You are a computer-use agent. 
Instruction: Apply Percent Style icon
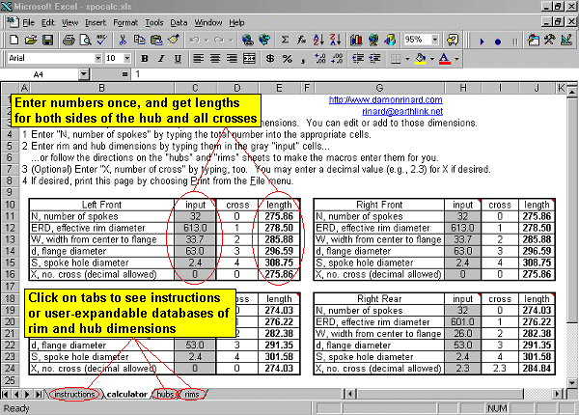(288, 58)
